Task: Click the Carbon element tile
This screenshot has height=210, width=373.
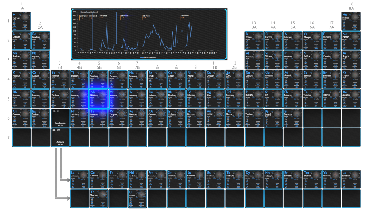Action: click(x=273, y=40)
